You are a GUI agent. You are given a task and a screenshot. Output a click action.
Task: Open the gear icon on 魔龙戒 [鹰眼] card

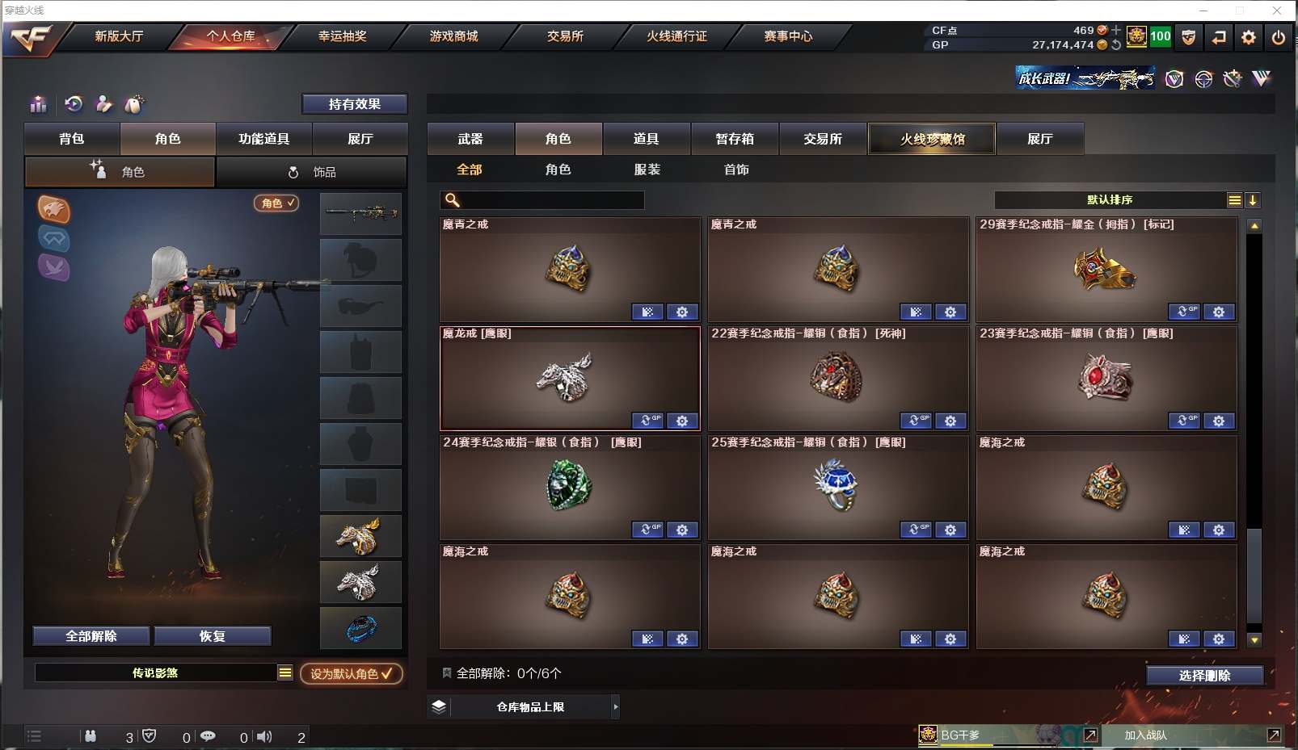pos(682,421)
